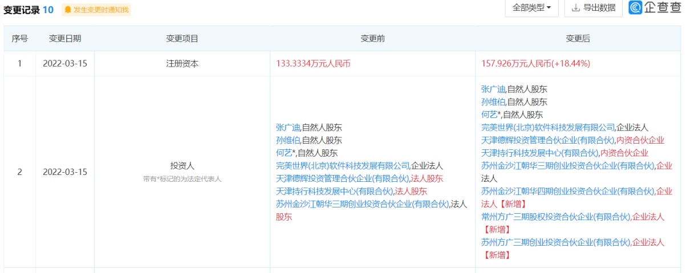The height and width of the screenshot is (273, 686).
Task: Open 孙维伯 link in 变更后 column
Action: (493, 102)
